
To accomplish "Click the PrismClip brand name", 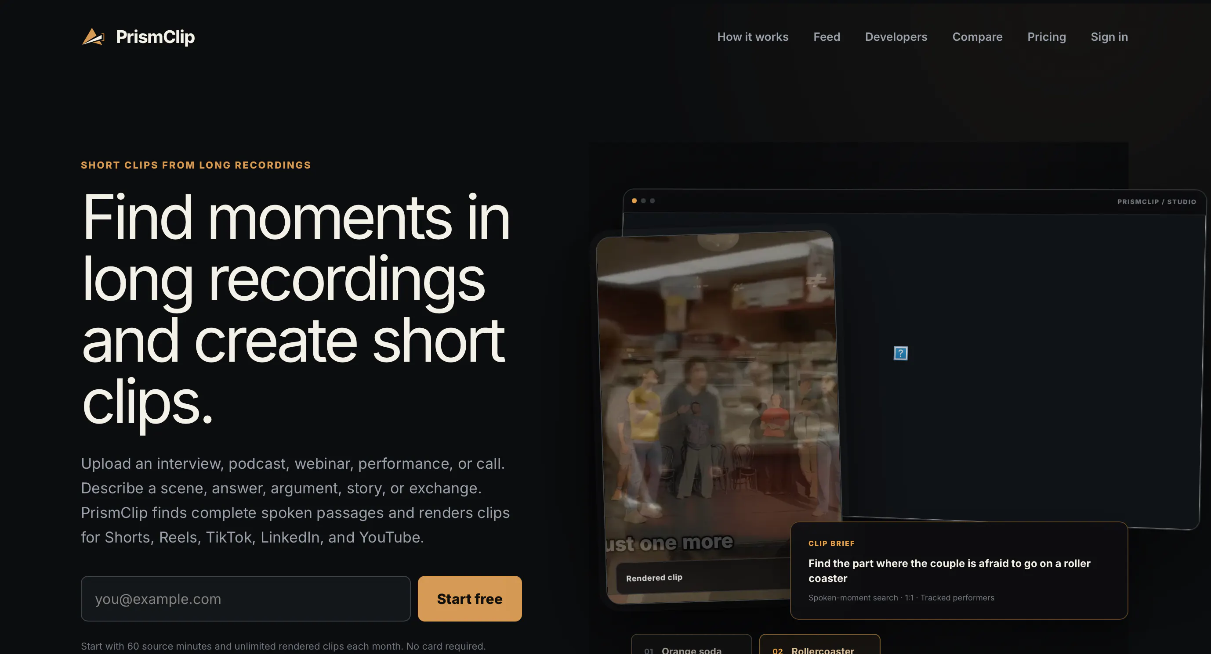I will [155, 36].
